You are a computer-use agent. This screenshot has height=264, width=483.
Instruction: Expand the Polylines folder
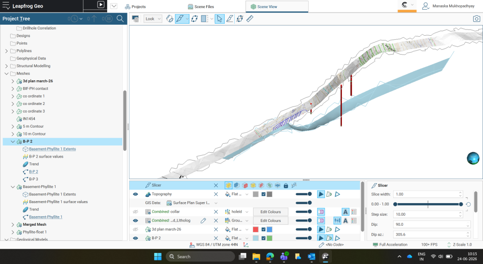point(6,51)
